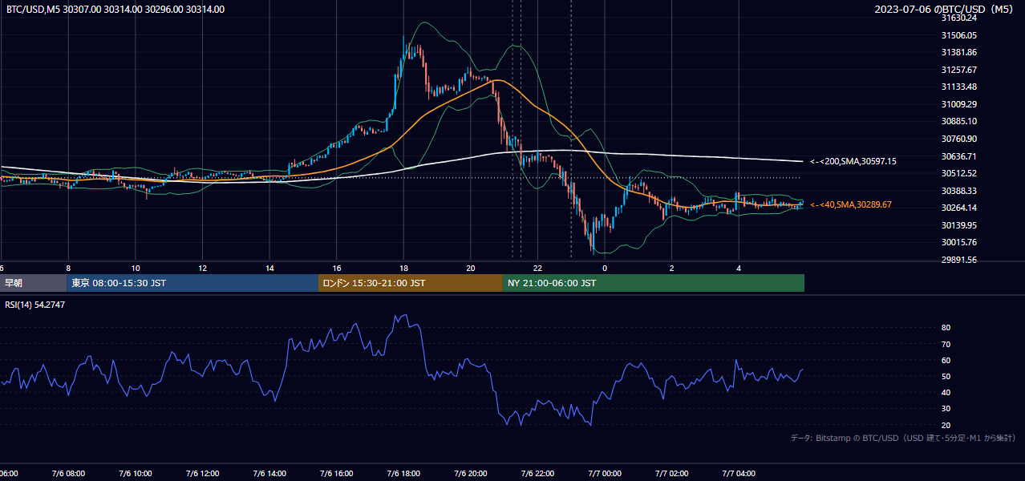Click the 31630.24 price axis value
Viewport: 1025px width, 481px height.
(x=958, y=18)
